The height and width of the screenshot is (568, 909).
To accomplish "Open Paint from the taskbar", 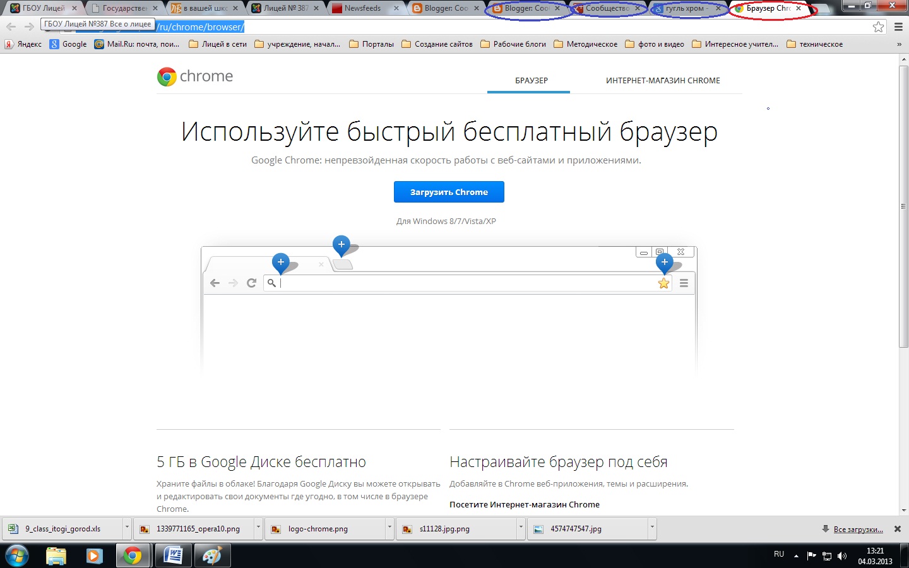I will 212,556.
